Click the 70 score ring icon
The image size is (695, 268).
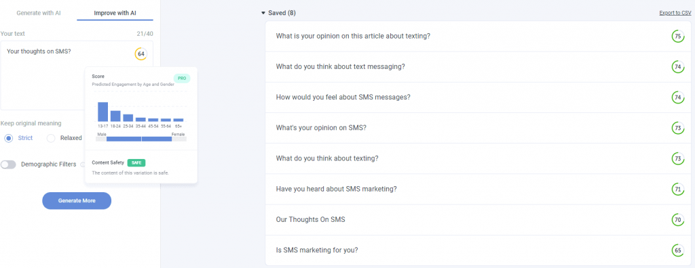click(678, 219)
